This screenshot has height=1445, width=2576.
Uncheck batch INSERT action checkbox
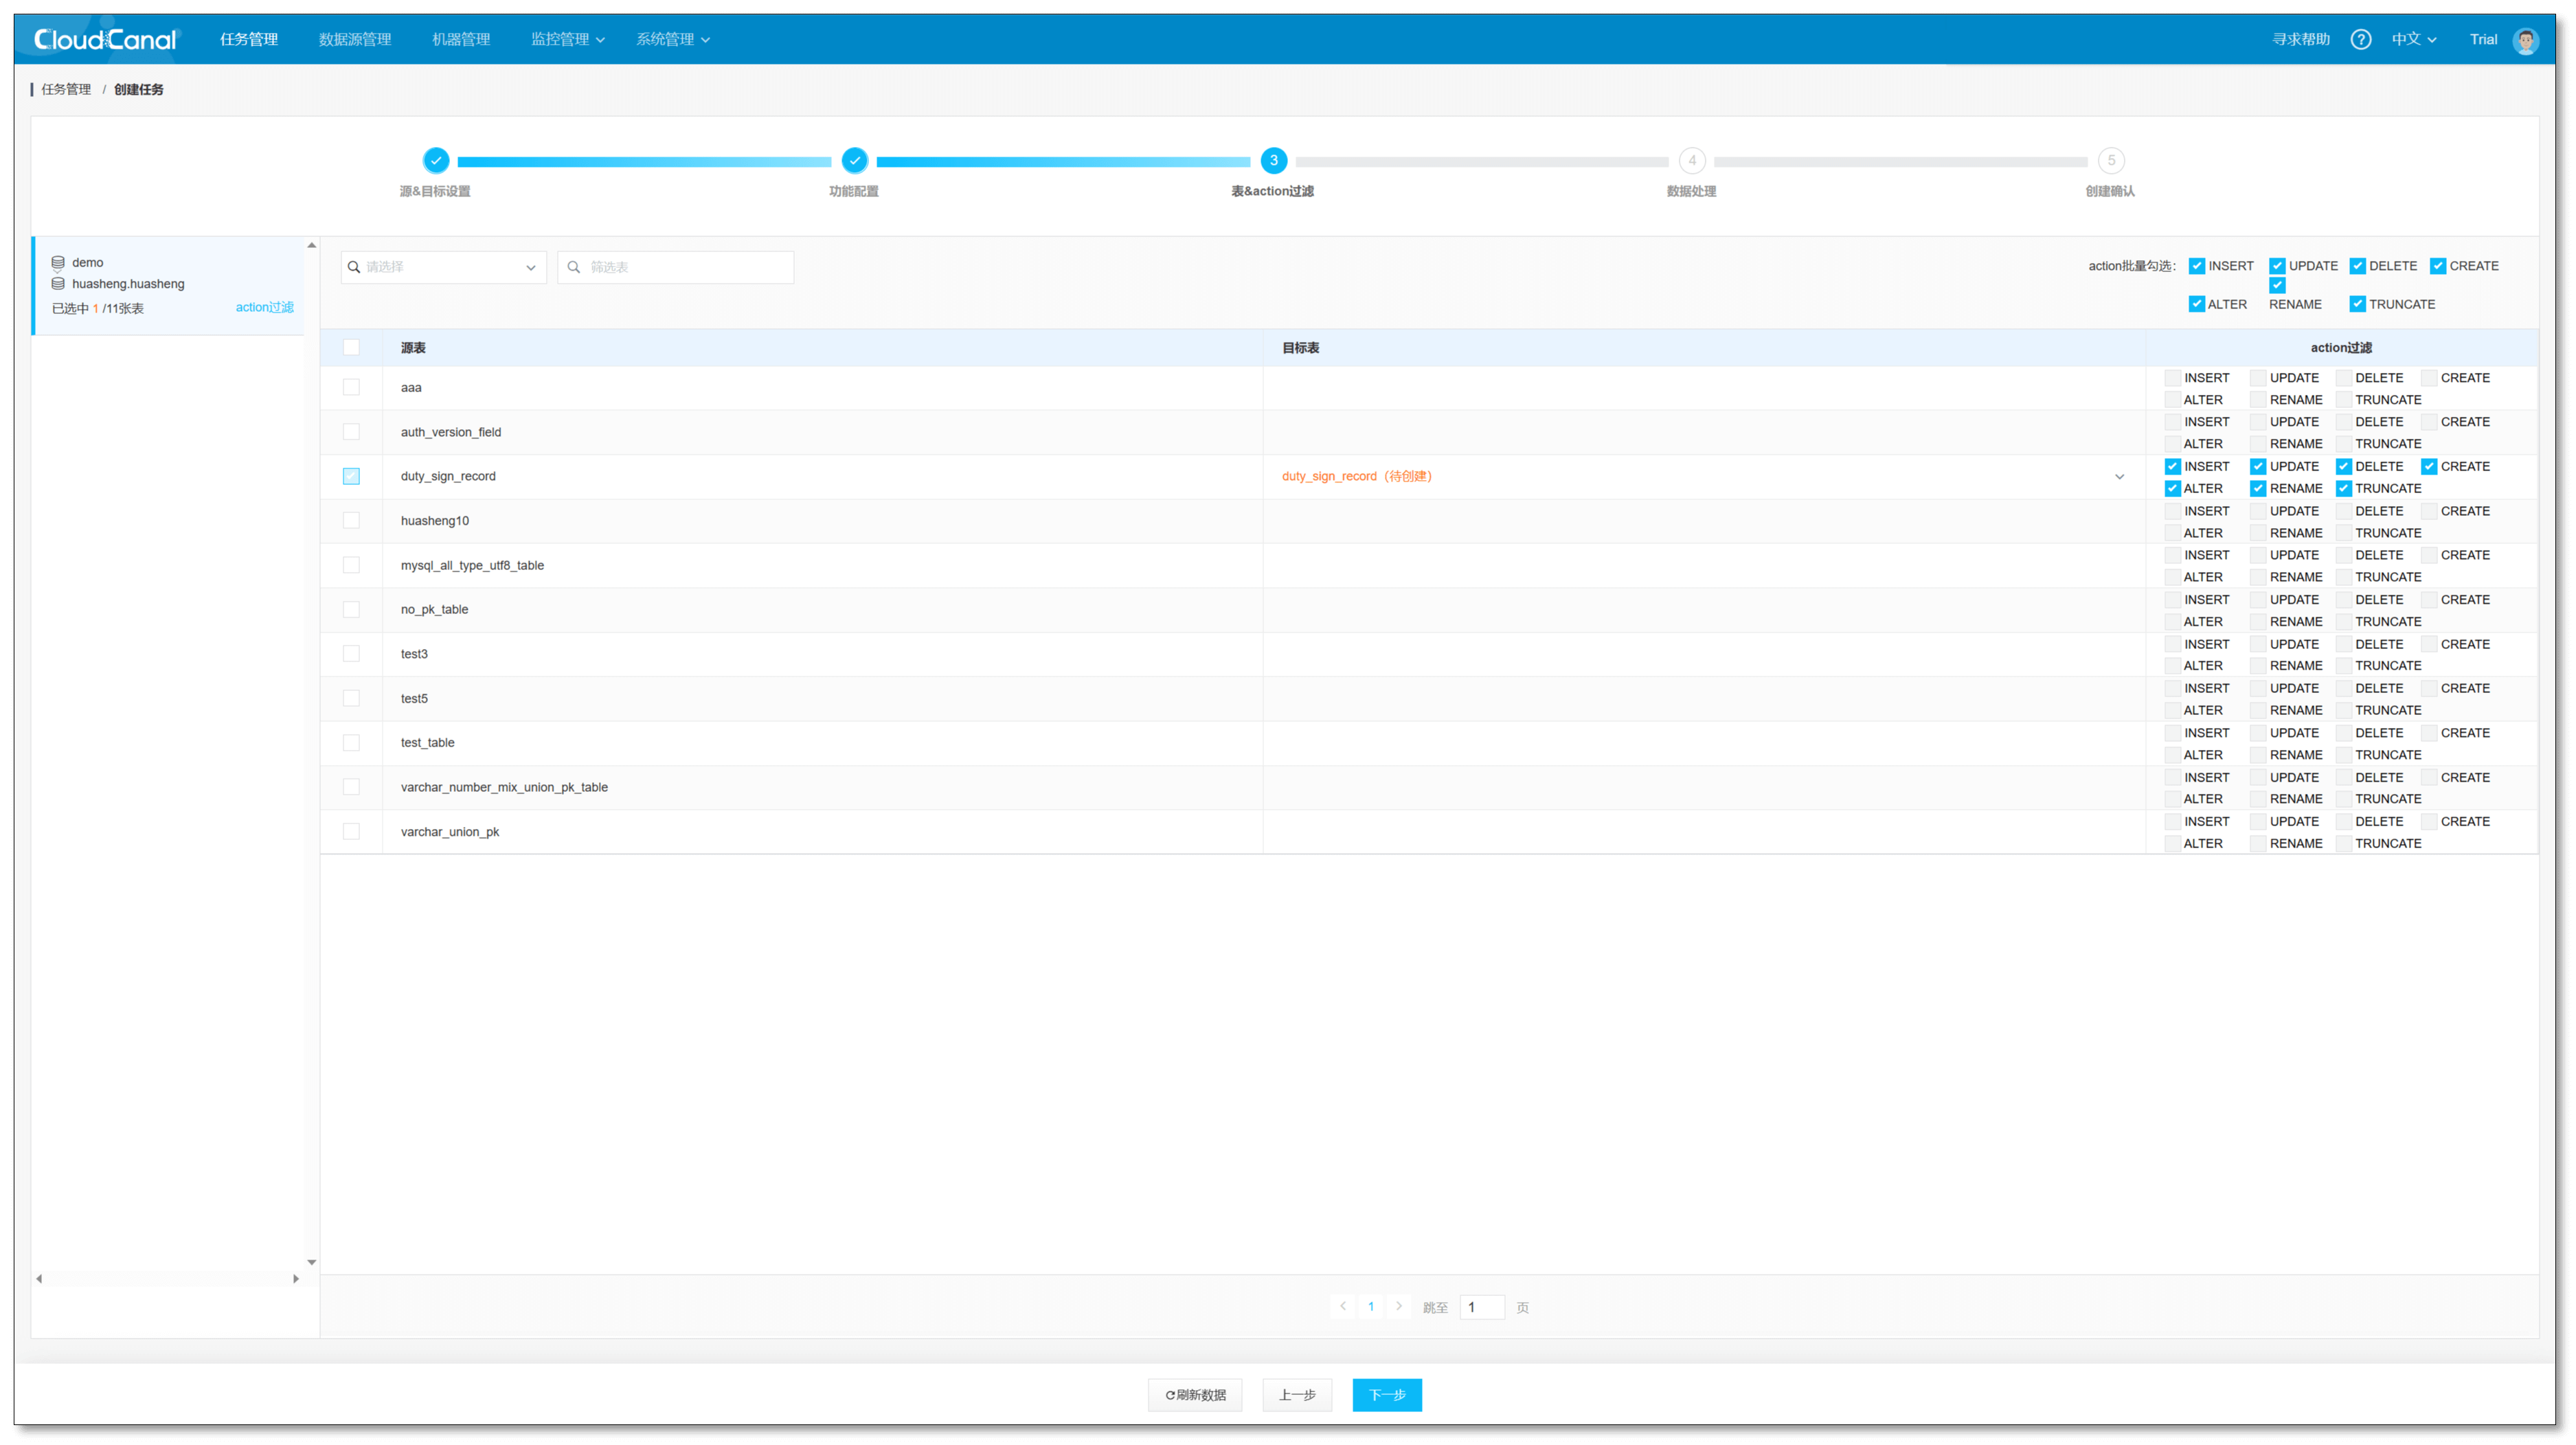click(2196, 266)
